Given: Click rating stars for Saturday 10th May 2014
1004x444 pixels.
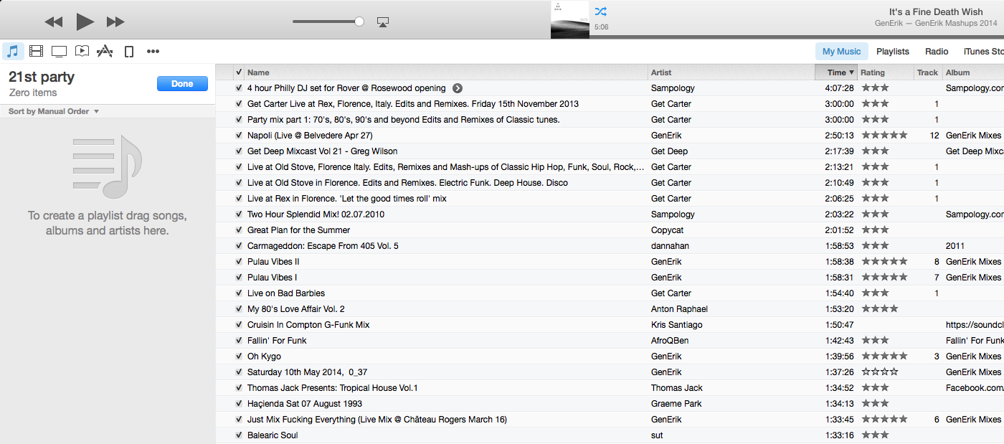Looking at the screenshot, I should click(880, 372).
